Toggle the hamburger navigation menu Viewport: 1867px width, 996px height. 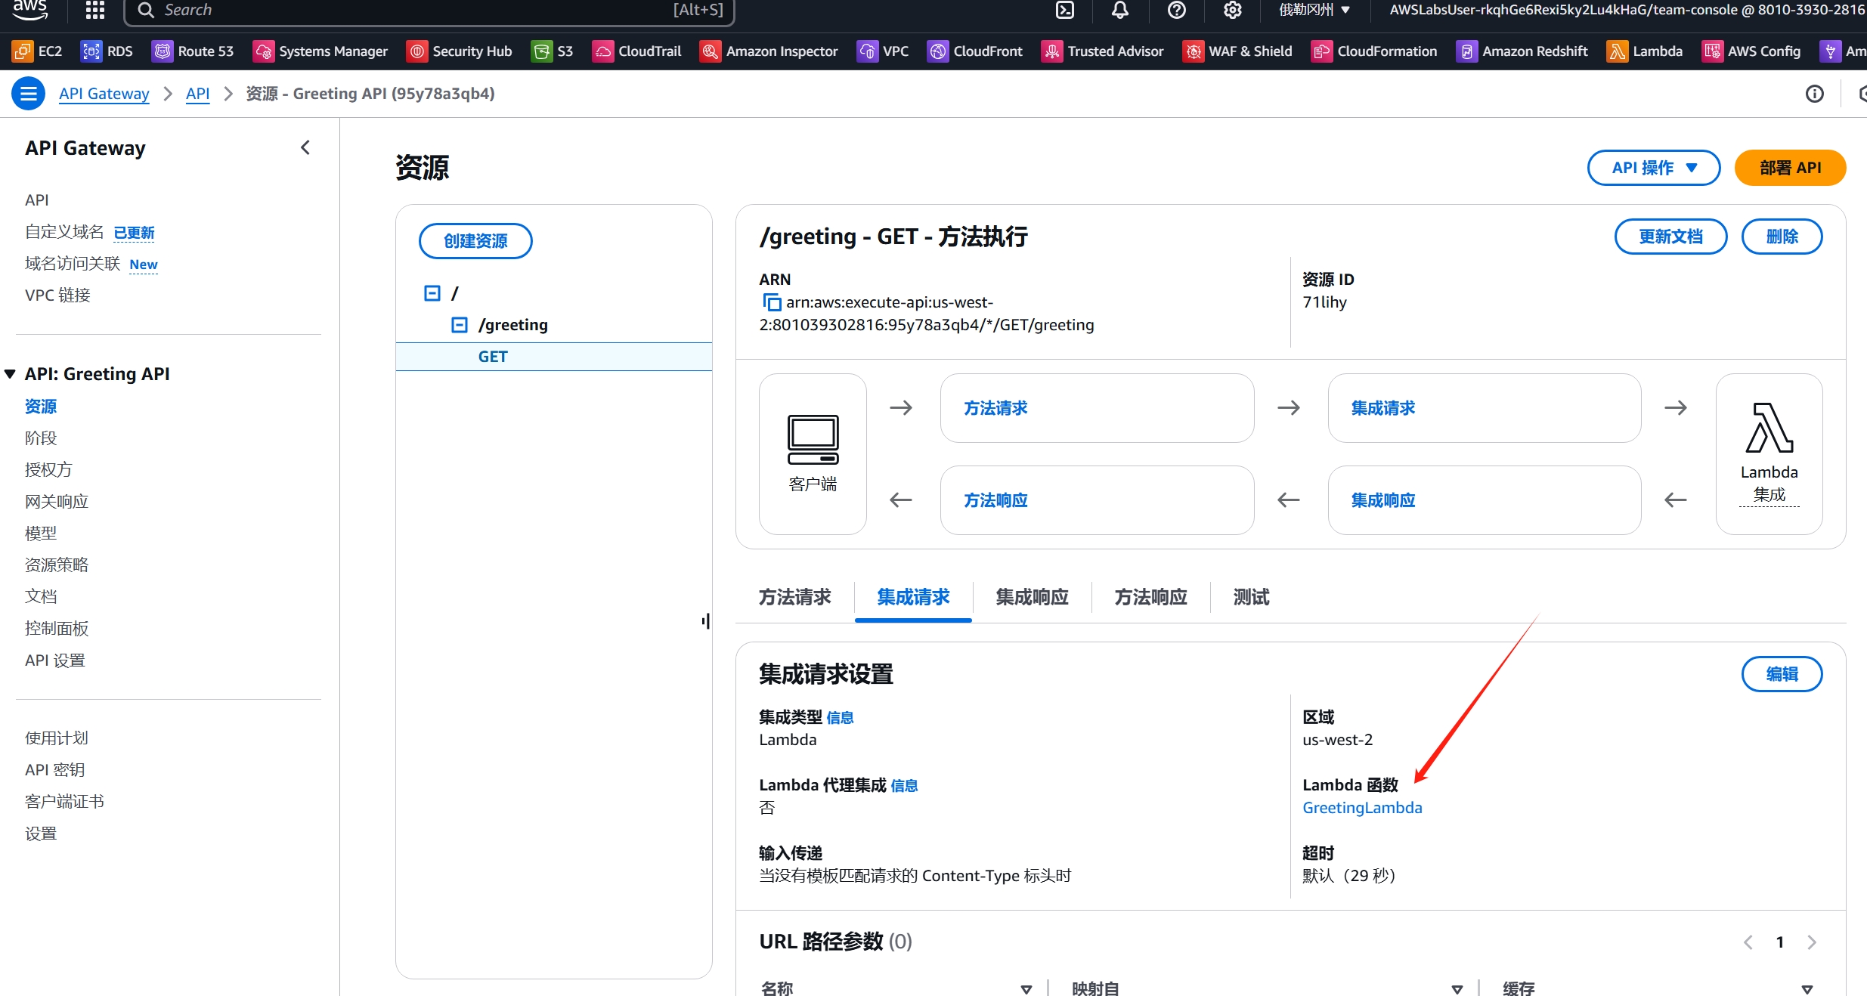pos(29,94)
